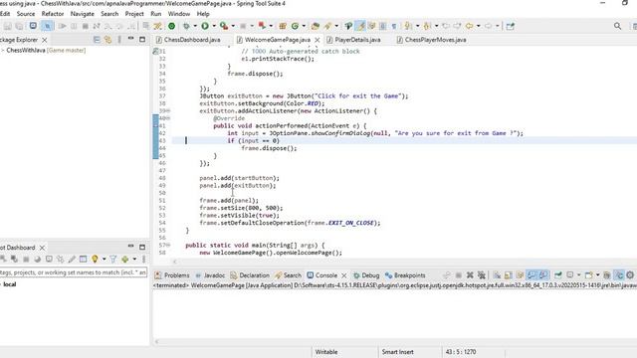Close the Console view tab

point(344,275)
